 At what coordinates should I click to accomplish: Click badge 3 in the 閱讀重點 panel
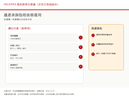[93, 54]
